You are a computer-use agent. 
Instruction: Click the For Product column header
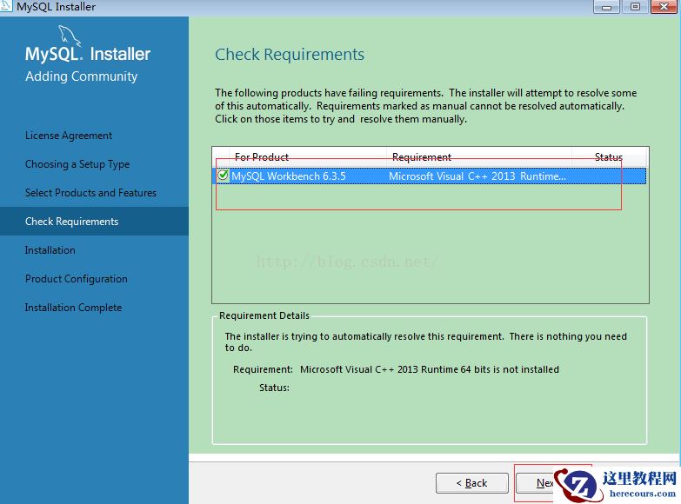click(x=262, y=156)
